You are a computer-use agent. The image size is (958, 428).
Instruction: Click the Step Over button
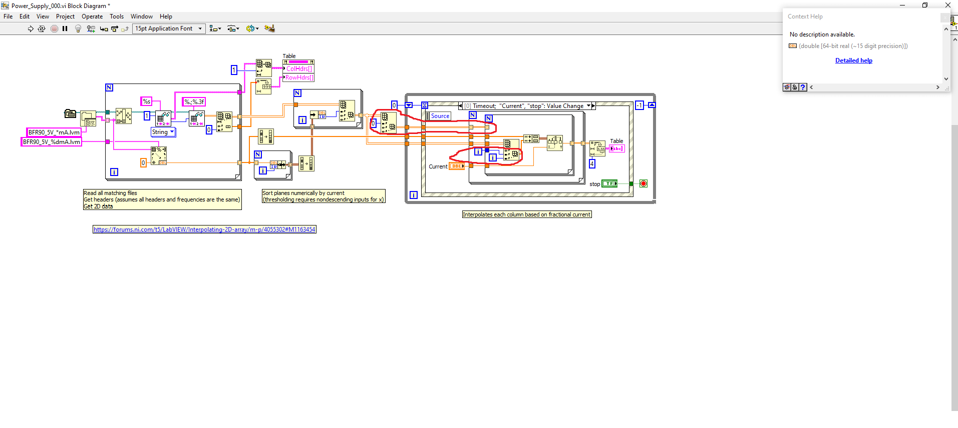(115, 28)
